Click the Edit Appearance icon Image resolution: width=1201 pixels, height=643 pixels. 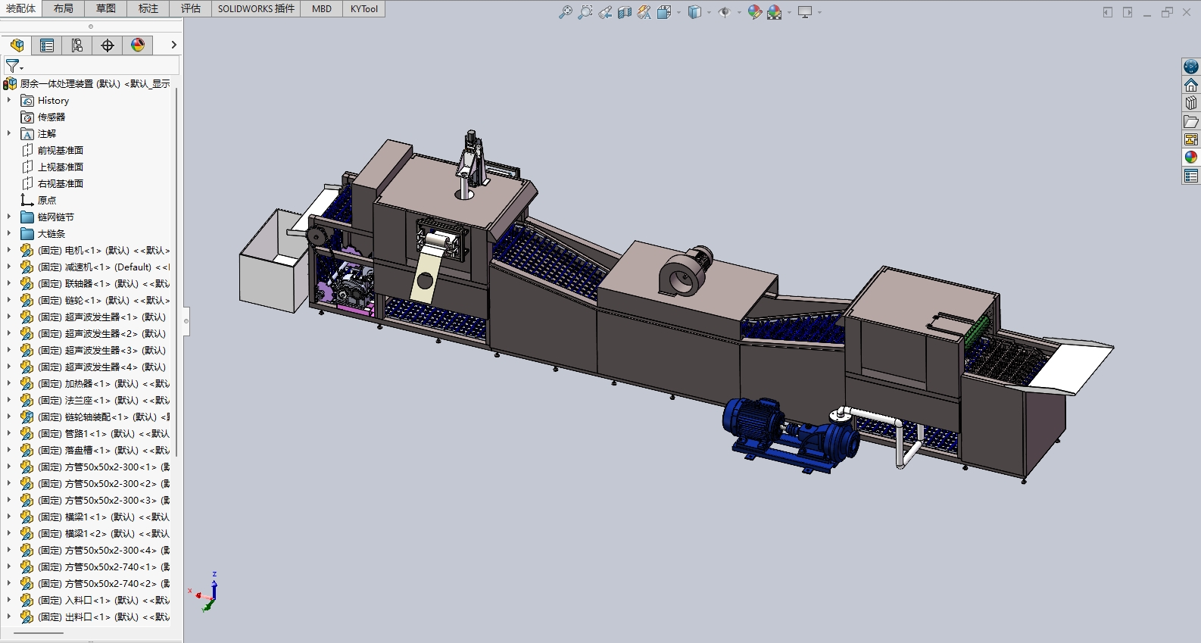point(754,12)
